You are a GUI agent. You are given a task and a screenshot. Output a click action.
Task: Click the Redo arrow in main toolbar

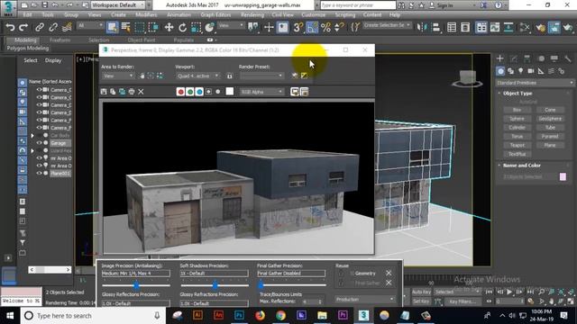23,28
